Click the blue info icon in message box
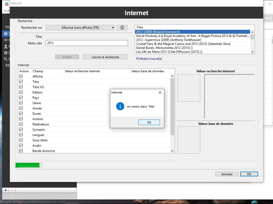Image resolution: width=273 pixels, height=204 pixels. (120, 107)
